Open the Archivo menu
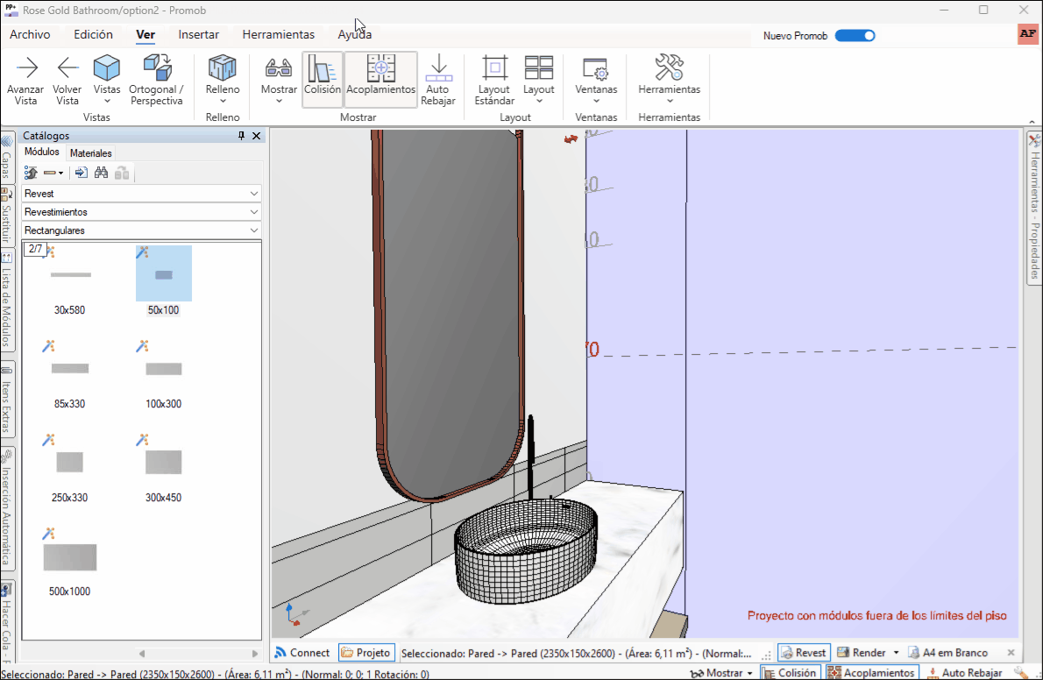Screen dimensions: 1043x680 pyautogui.click(x=30, y=34)
